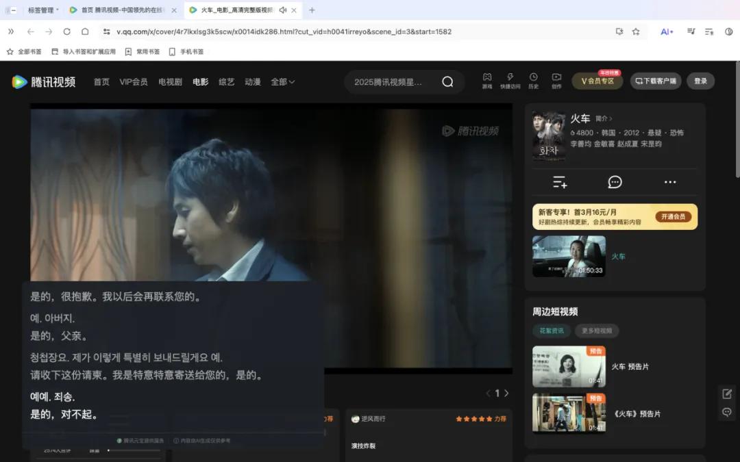Switch to the 电影 navigation tab
740x462 pixels.
click(200, 81)
